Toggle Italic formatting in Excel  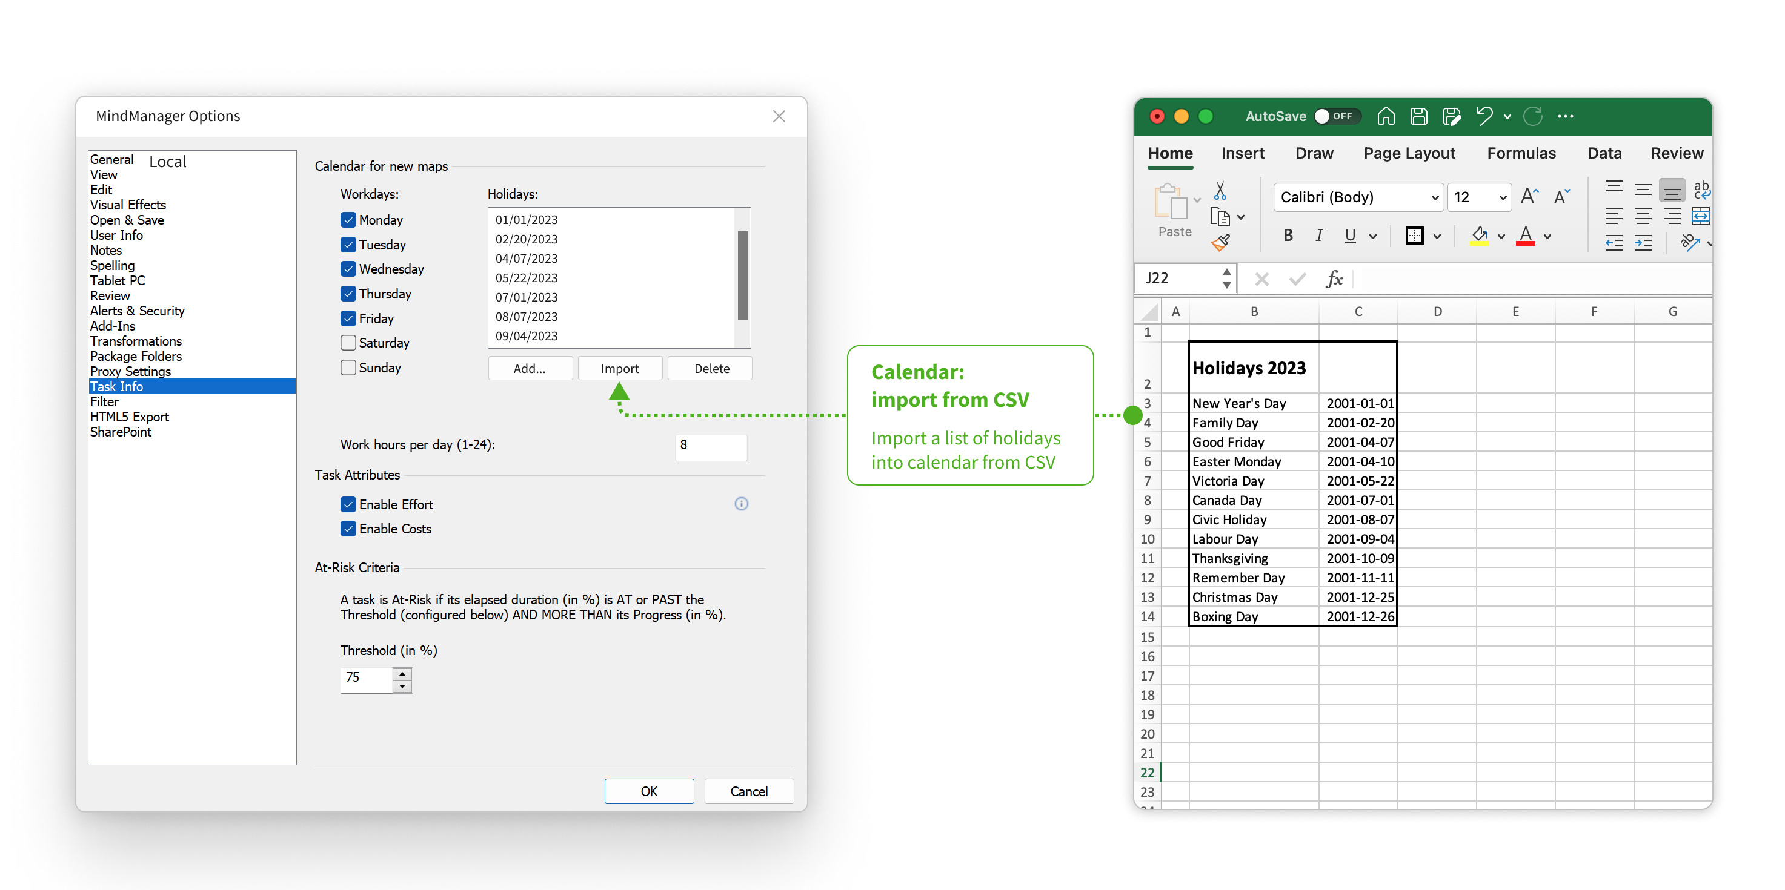tap(1318, 236)
